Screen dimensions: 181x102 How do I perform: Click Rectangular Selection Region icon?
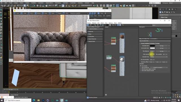click(x=31, y=6)
